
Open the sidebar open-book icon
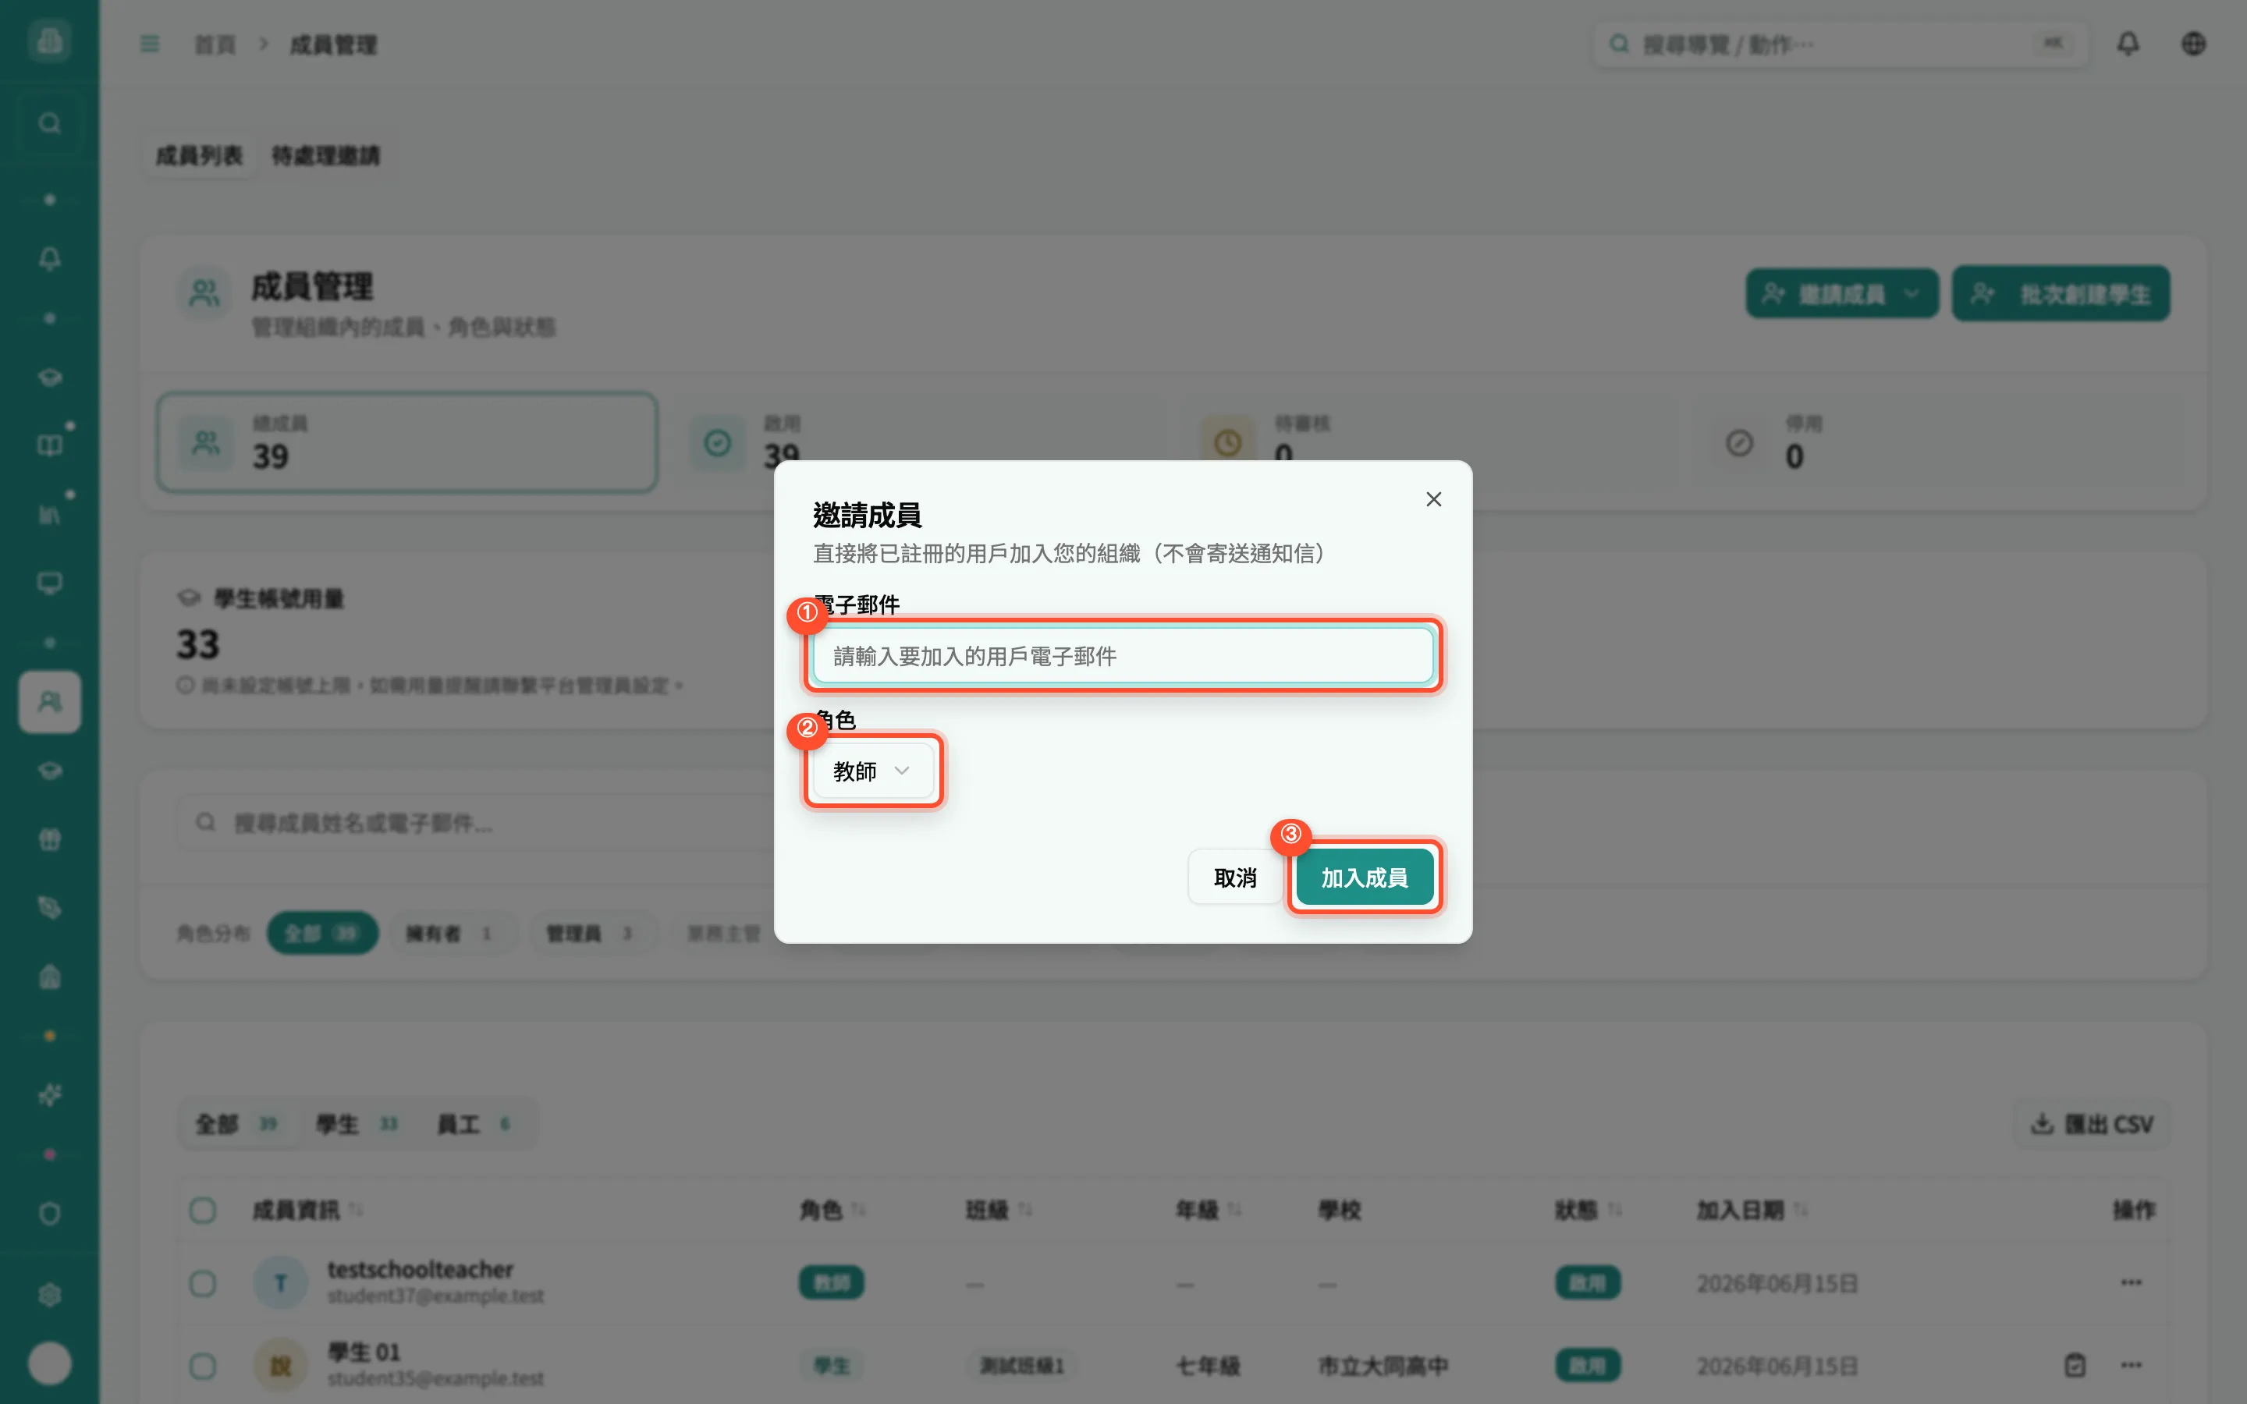click(x=49, y=445)
